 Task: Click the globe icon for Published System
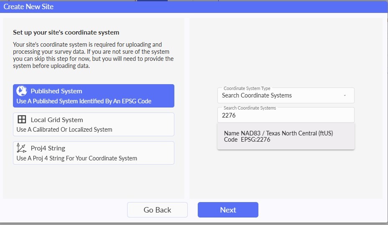21,91
